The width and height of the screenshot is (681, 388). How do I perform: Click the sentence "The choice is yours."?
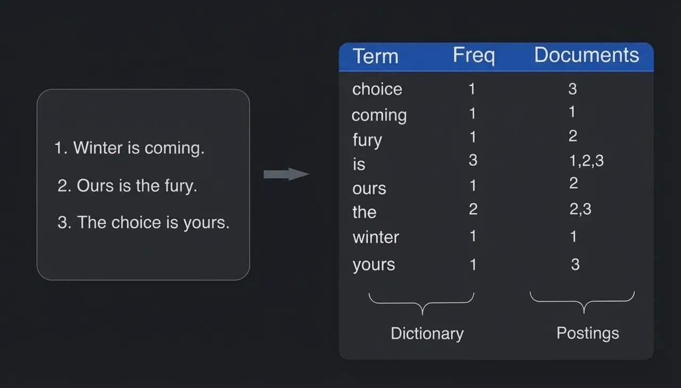coord(143,222)
